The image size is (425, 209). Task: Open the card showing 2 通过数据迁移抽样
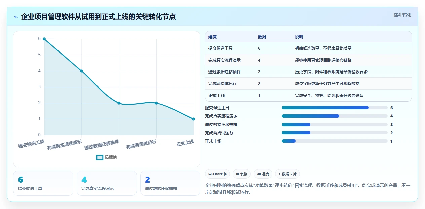[170, 183]
